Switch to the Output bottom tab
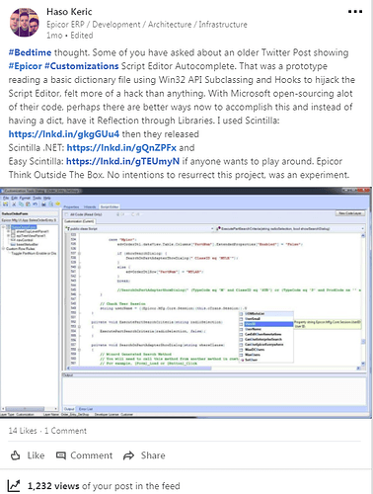 [69, 409]
